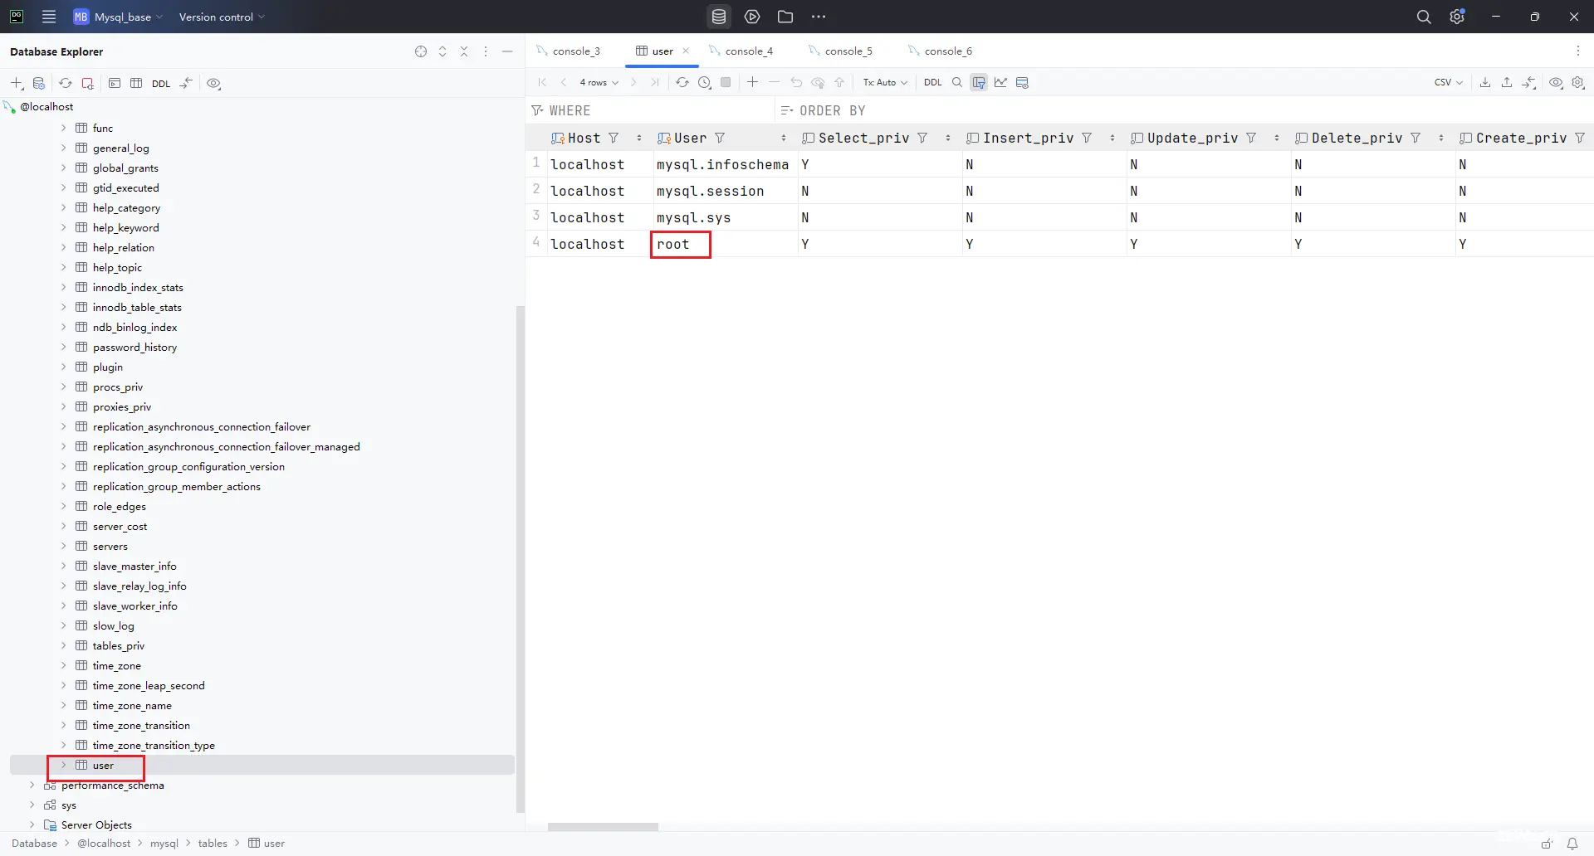This screenshot has width=1594, height=856.
Task: Hide the Database Explorer panel
Action: [507, 51]
